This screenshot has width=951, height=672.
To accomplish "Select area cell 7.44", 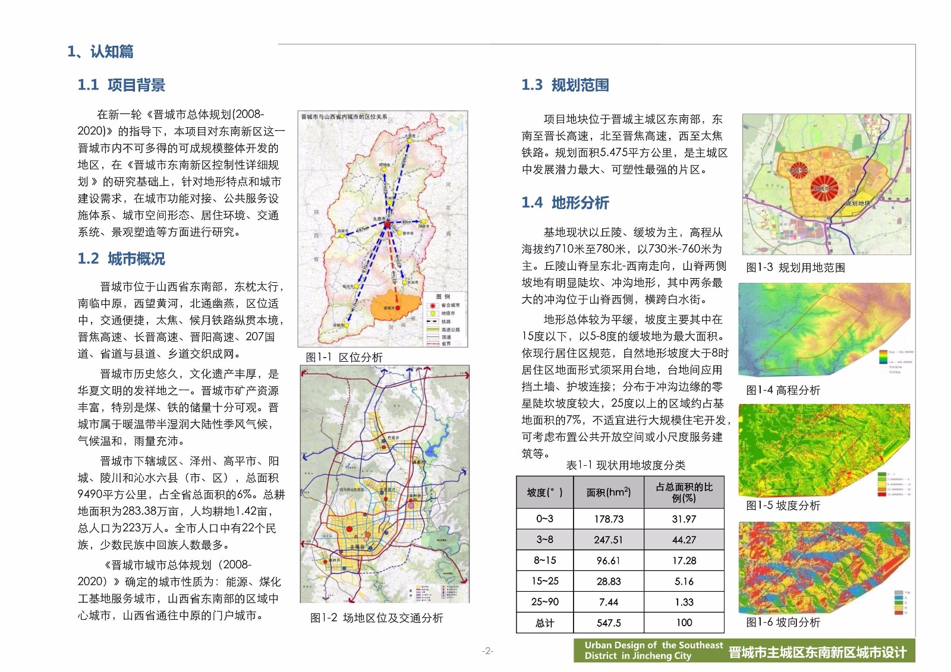I will (x=609, y=602).
